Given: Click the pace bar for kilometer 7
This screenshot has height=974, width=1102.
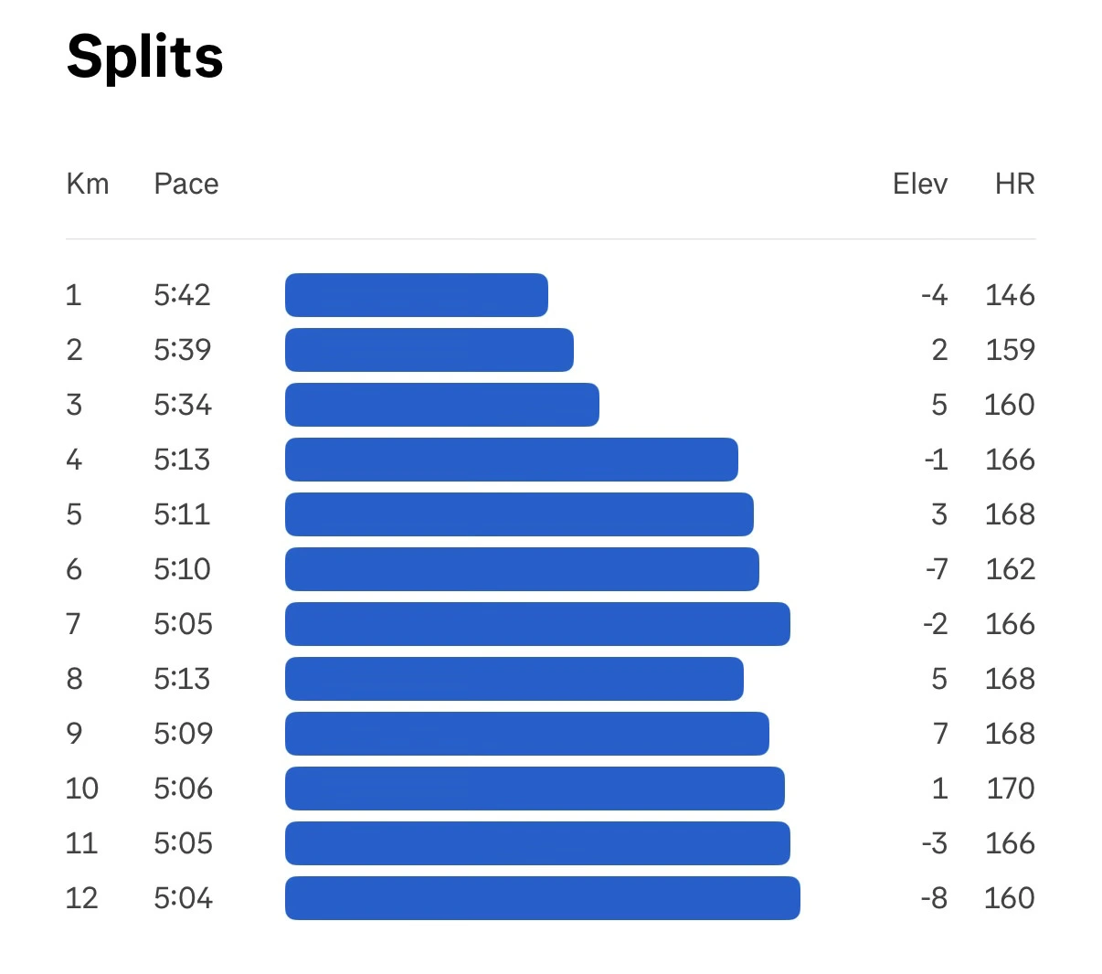Looking at the screenshot, I should click(x=537, y=624).
